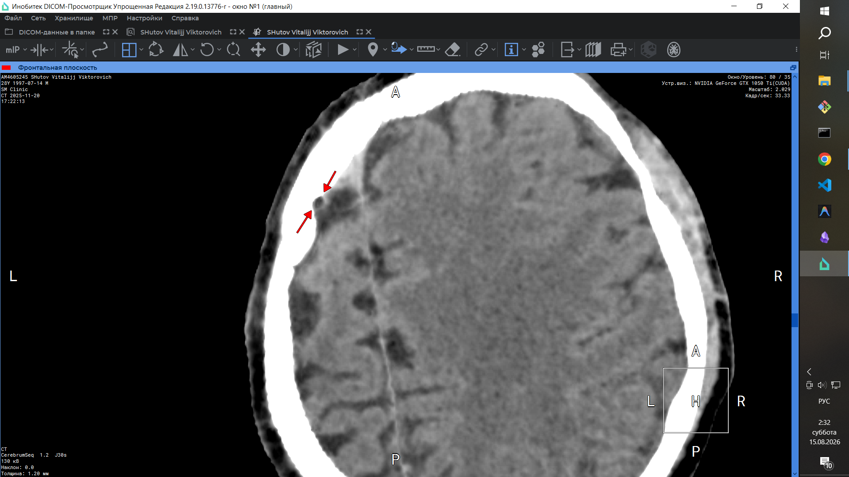Activate the crosshair axes positioning tool
The width and height of the screenshot is (849, 477).
click(70, 50)
